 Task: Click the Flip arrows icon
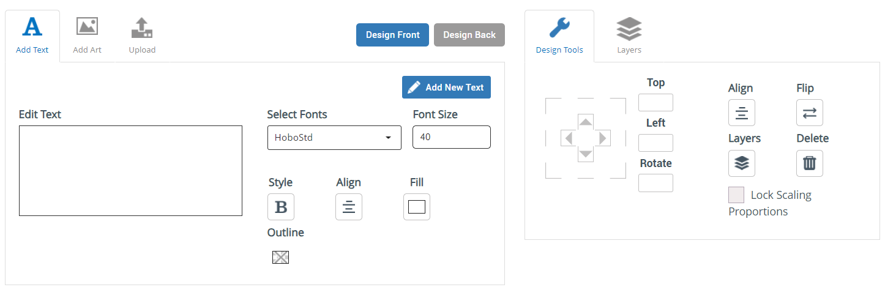click(810, 113)
